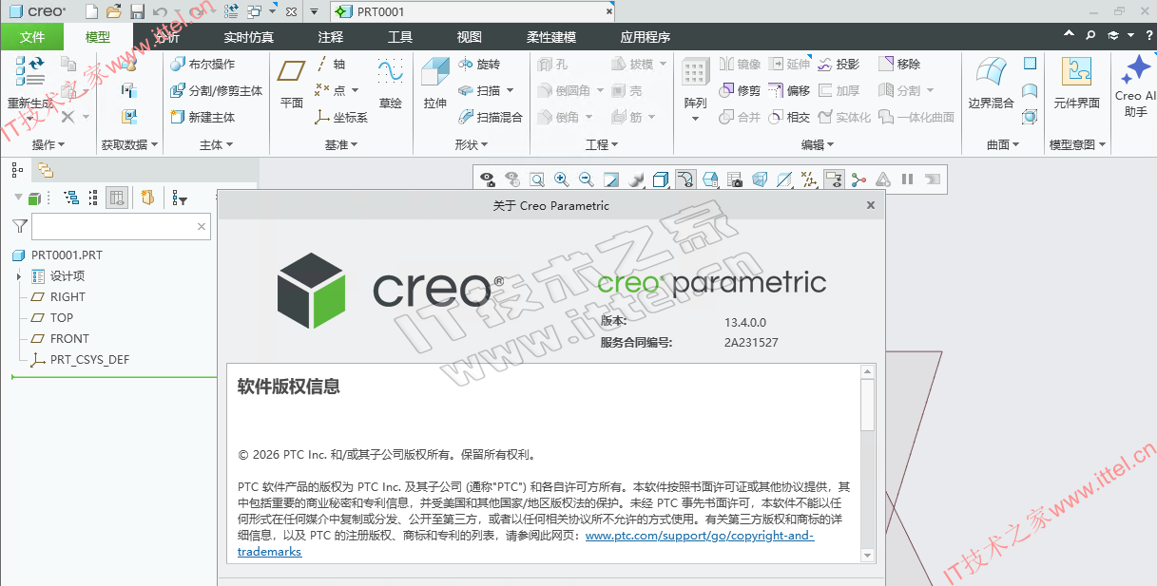
Task: Select the Revolve (旋转) tool
Action: click(479, 64)
